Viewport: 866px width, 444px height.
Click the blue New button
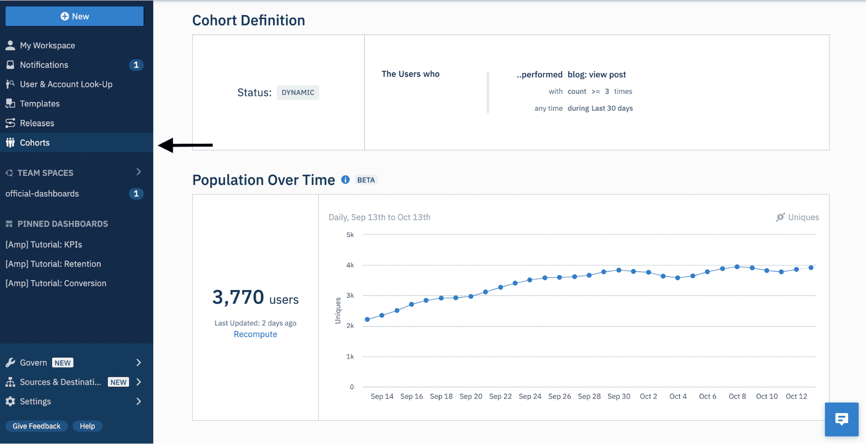tap(75, 16)
